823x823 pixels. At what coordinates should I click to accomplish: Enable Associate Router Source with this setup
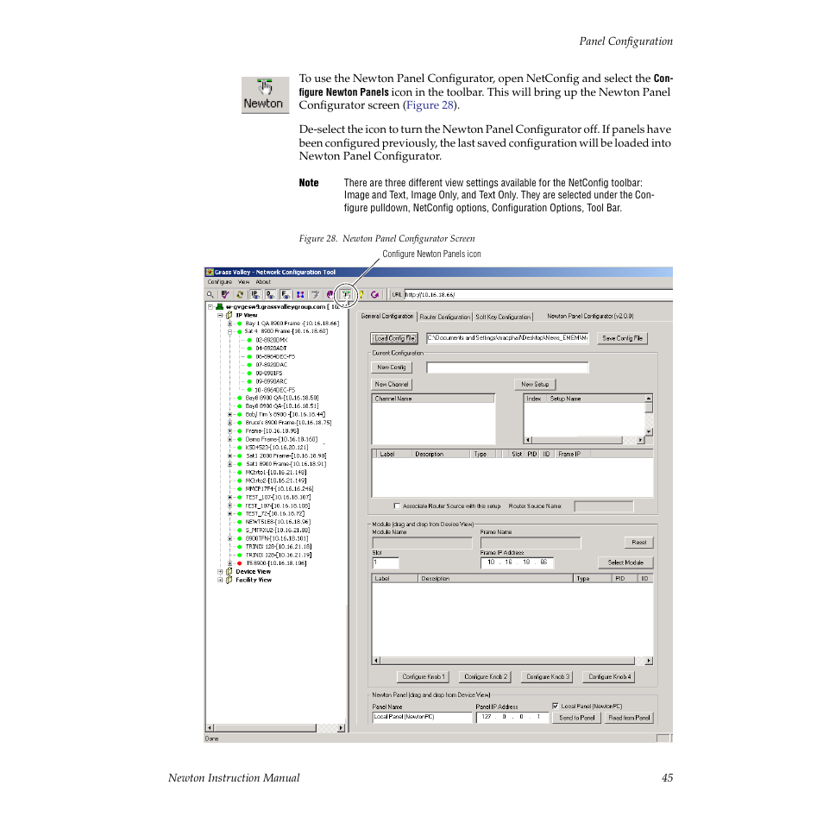pos(395,506)
